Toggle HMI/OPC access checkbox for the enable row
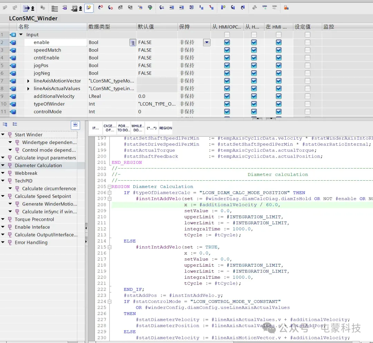373x343 pixels. click(227, 42)
